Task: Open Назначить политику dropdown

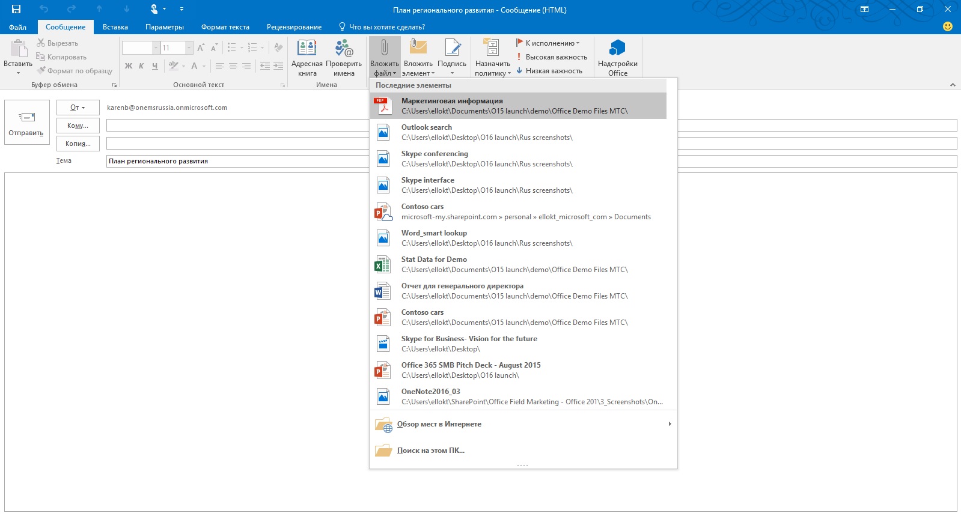Action: pos(493,58)
